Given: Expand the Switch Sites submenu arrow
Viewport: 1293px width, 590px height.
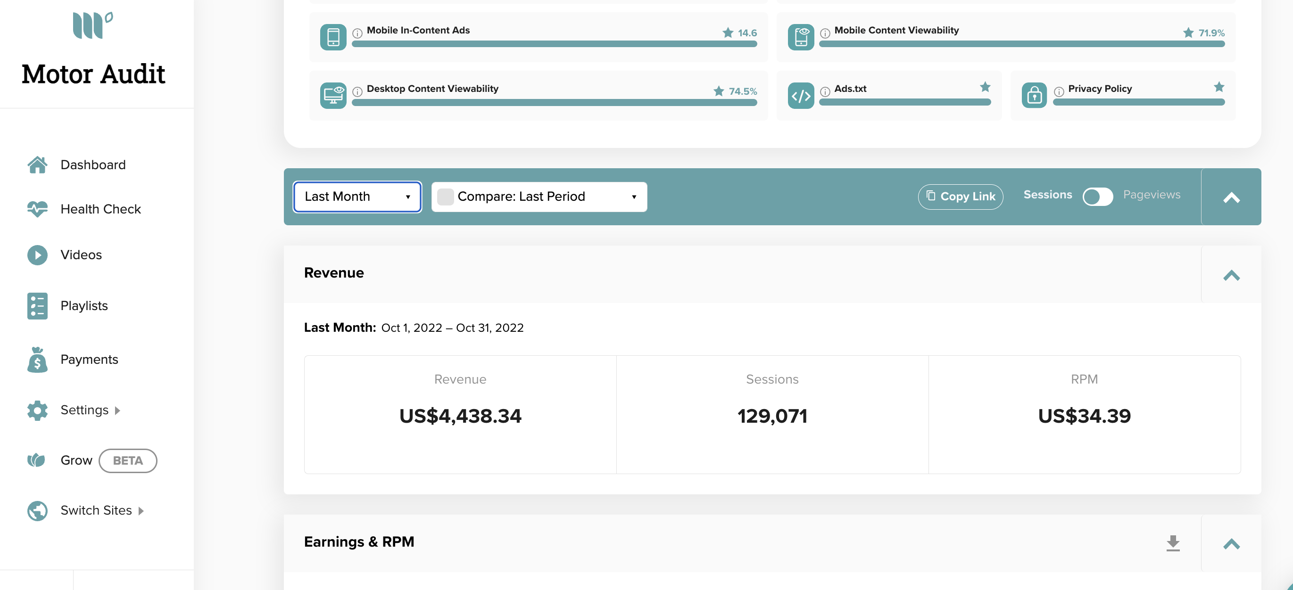Looking at the screenshot, I should tap(141, 511).
